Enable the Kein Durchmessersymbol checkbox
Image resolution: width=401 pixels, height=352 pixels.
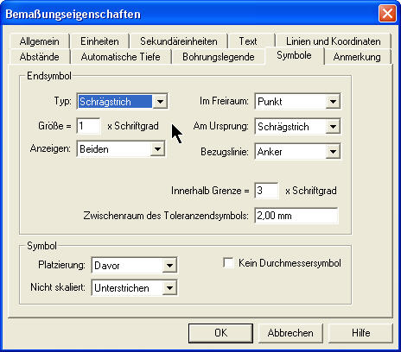[228, 263]
